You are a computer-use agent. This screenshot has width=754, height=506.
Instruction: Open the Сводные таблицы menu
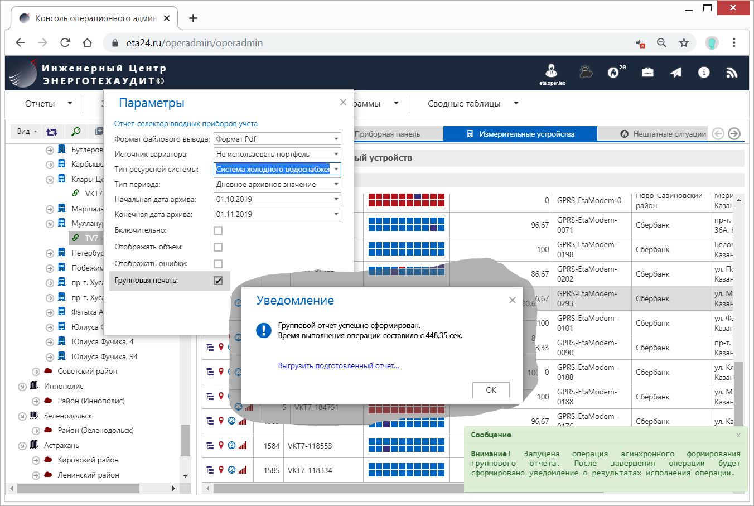point(472,103)
